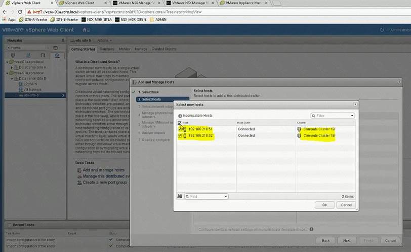
Task: Click the Incompatible Hosts info icon
Action: 180,116
